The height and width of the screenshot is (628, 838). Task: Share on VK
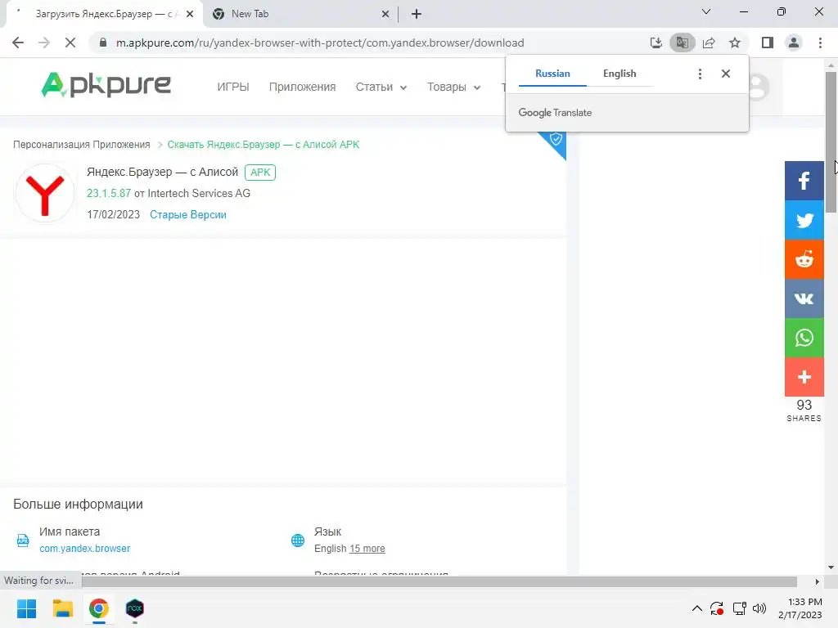tap(804, 298)
